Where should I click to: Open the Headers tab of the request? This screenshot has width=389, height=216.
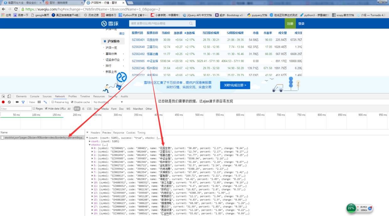click(x=95, y=132)
